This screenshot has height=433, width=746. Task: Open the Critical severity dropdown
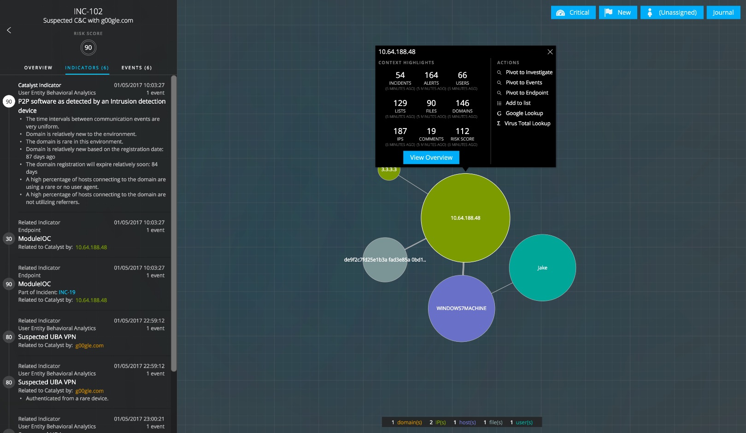(573, 12)
